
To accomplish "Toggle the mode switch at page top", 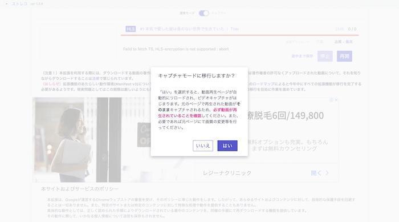I will tap(203, 13).
